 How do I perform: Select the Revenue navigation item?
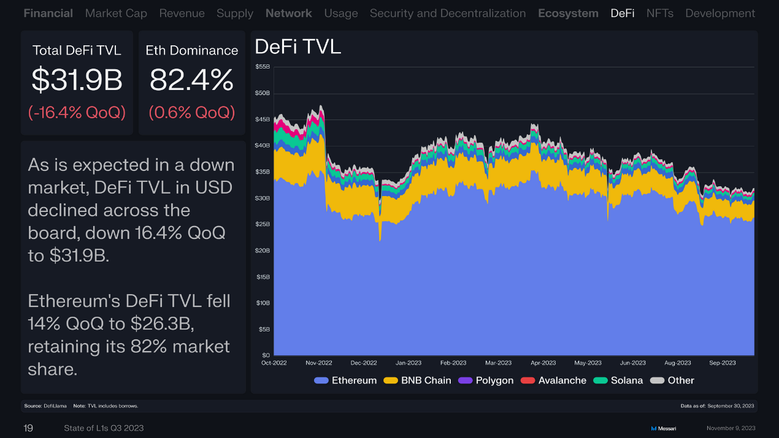pyautogui.click(x=182, y=13)
